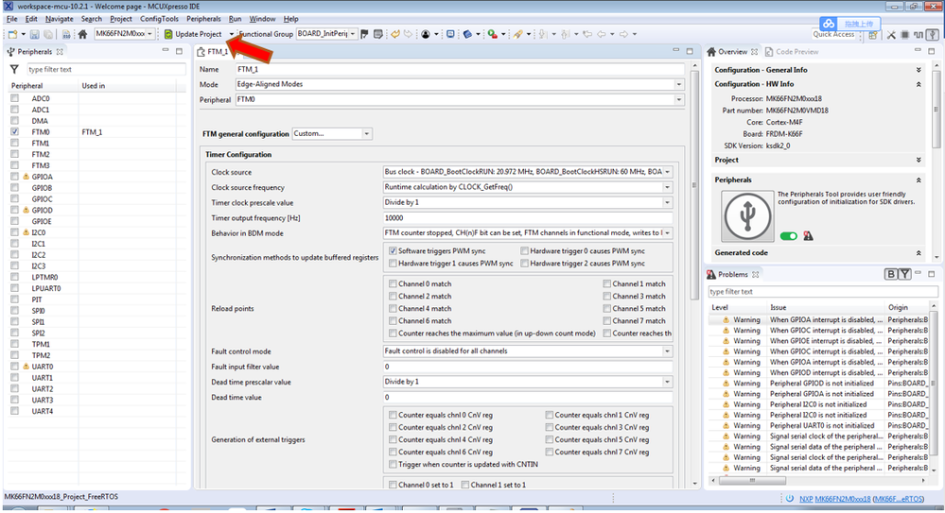Open the Clock source dropdown
The width and height of the screenshot is (945, 513).
[x=667, y=172]
